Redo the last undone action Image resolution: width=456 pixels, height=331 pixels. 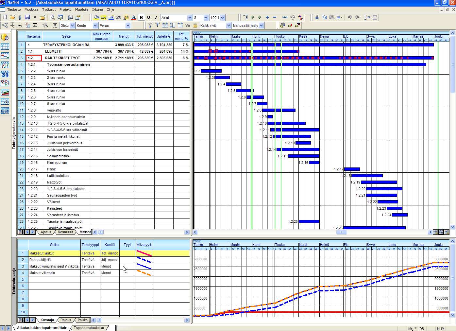pyautogui.click(x=357, y=17)
